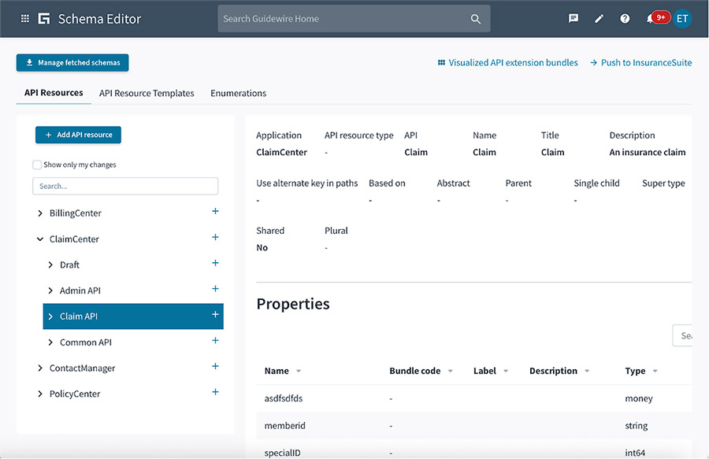Open the ET user avatar
This screenshot has height=459, width=709.
[x=681, y=17]
